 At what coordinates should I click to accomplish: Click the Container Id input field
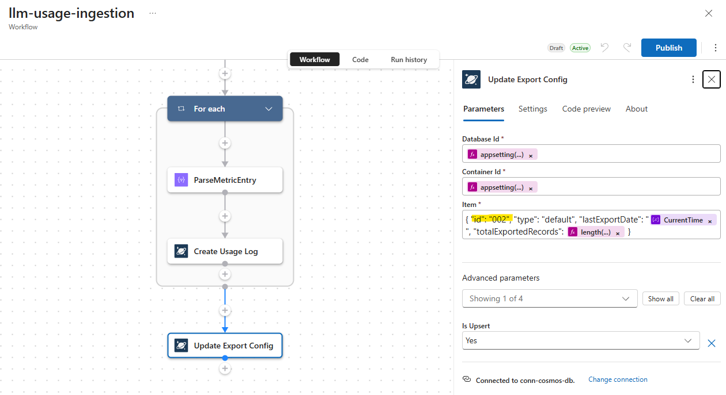point(591,186)
